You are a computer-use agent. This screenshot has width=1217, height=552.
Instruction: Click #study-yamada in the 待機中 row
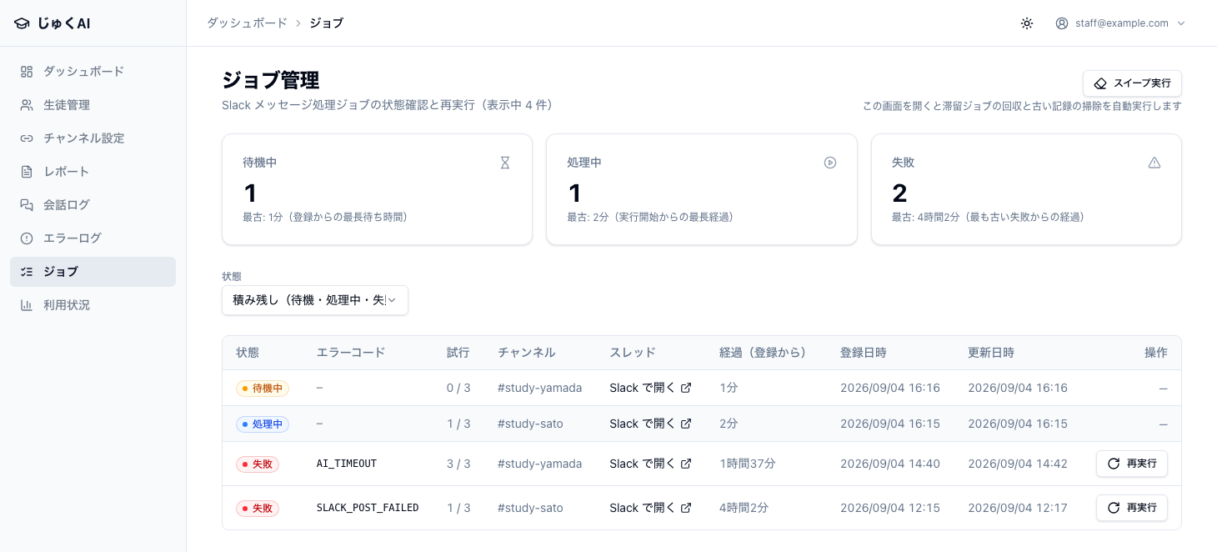coord(539,388)
